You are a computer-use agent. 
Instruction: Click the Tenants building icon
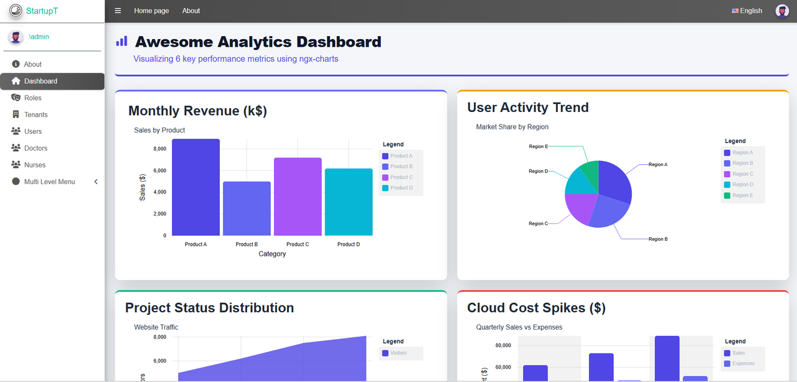click(16, 114)
